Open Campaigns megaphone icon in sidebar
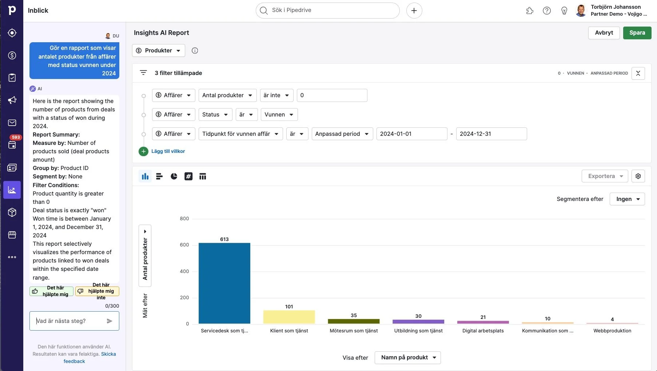The height and width of the screenshot is (371, 657). click(12, 100)
